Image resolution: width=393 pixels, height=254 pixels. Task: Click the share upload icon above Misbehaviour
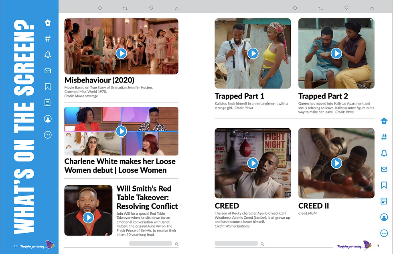click(x=177, y=8)
